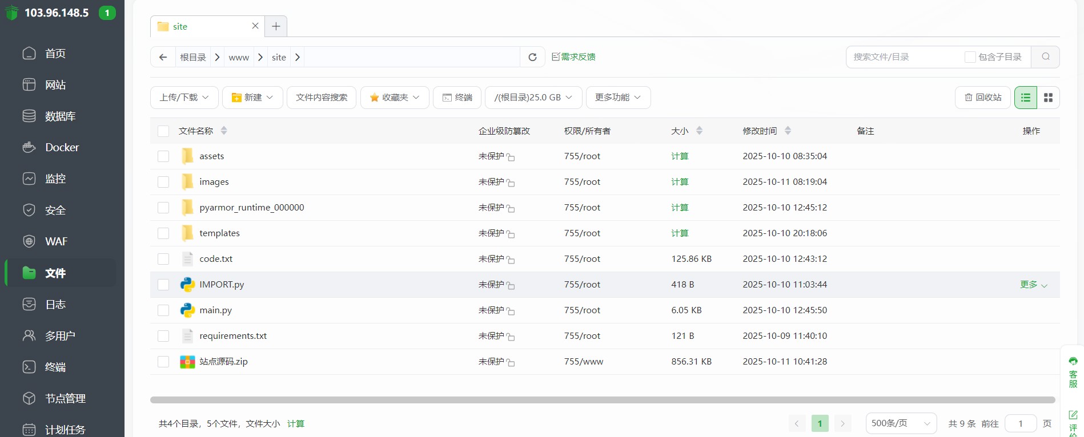Image resolution: width=1084 pixels, height=437 pixels.
Task: Click the lock icon for main.py
Action: 511,311
